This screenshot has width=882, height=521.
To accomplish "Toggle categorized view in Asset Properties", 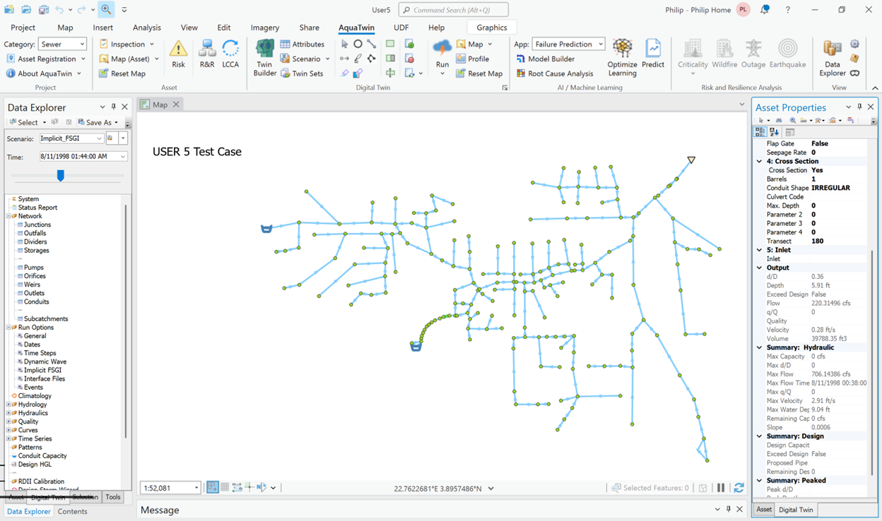I will (x=760, y=132).
